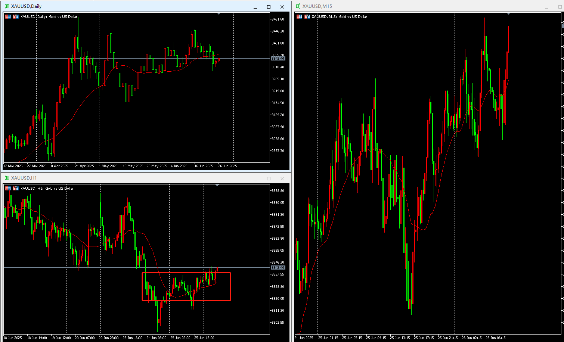Select the chart shift triangle on Daily chart
564x342 pixels.
(219, 13)
